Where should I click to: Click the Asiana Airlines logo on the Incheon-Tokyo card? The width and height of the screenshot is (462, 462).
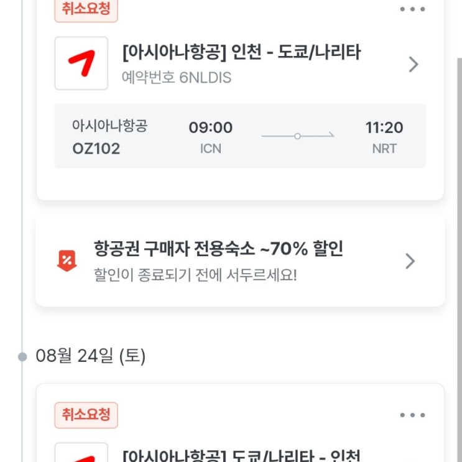click(x=81, y=63)
